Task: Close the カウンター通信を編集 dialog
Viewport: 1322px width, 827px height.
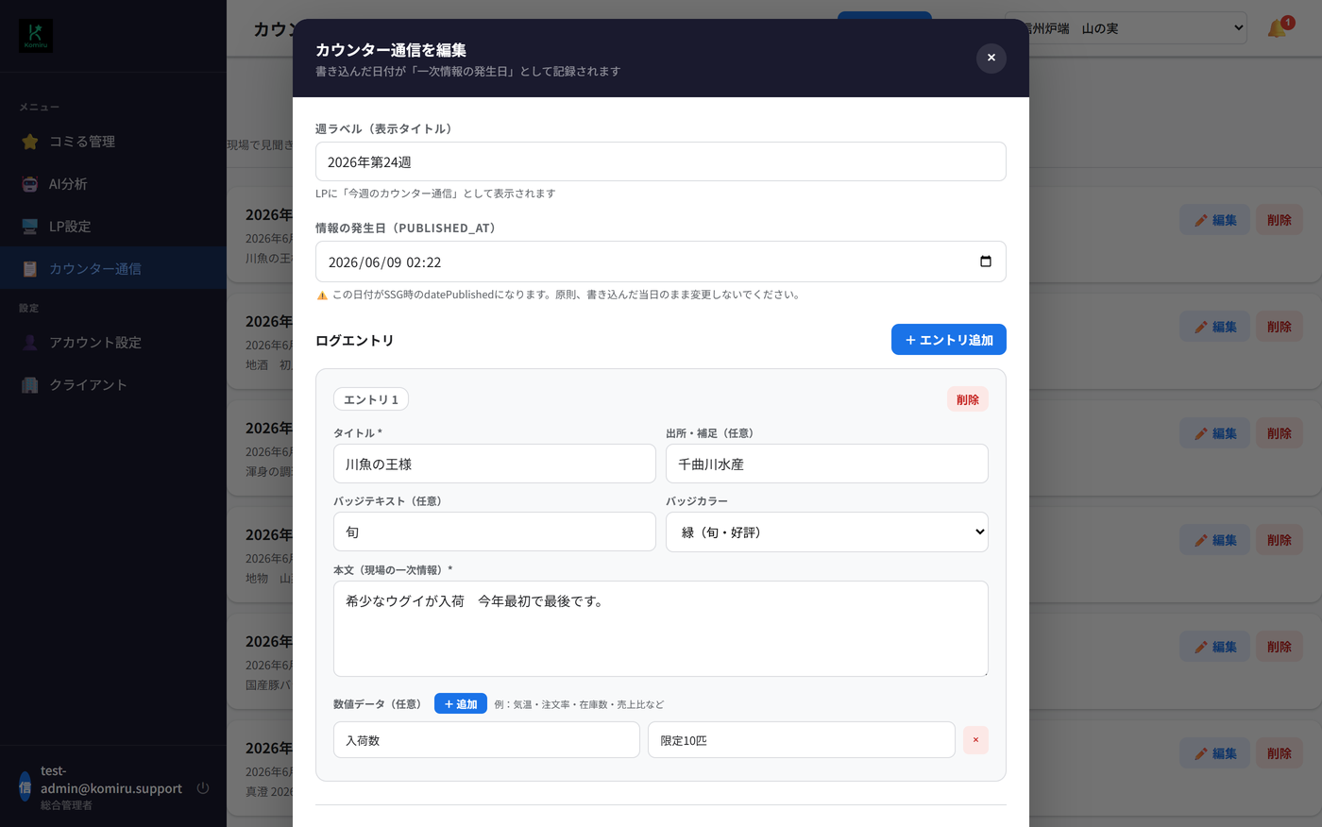Action: 991,58
